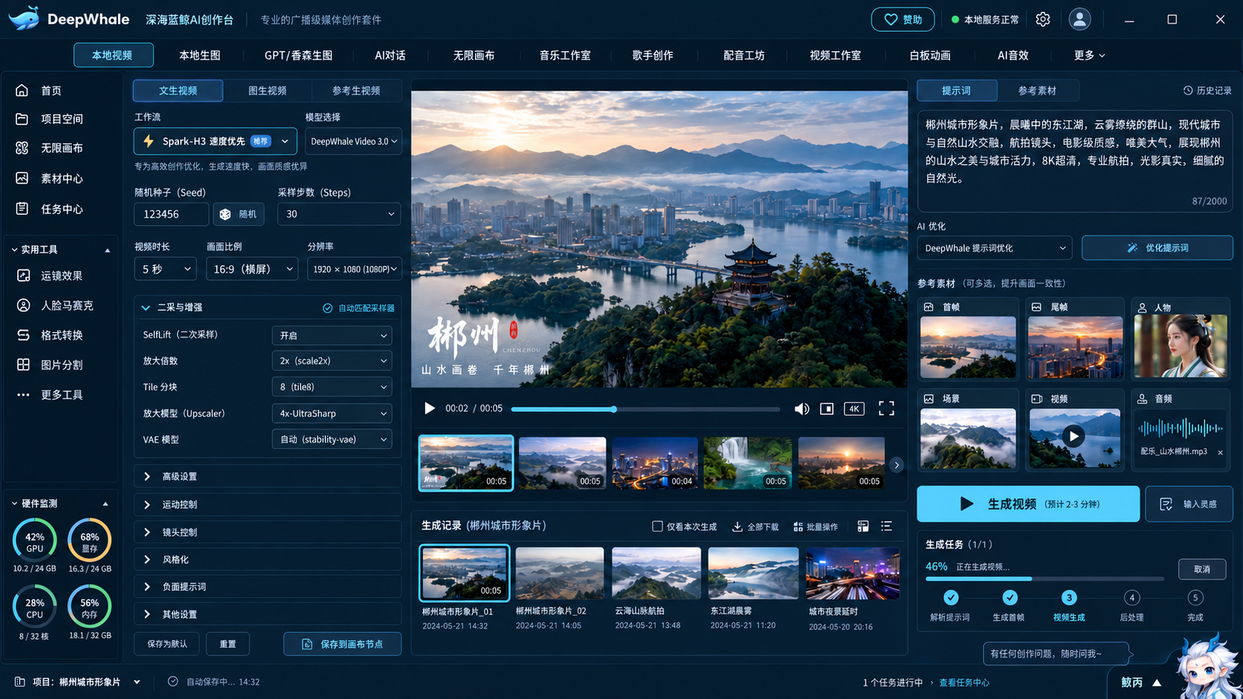Open the 模型选择 DeepWhale Video 3.0 dropdown
Screen dimensions: 1243x699
click(x=353, y=141)
